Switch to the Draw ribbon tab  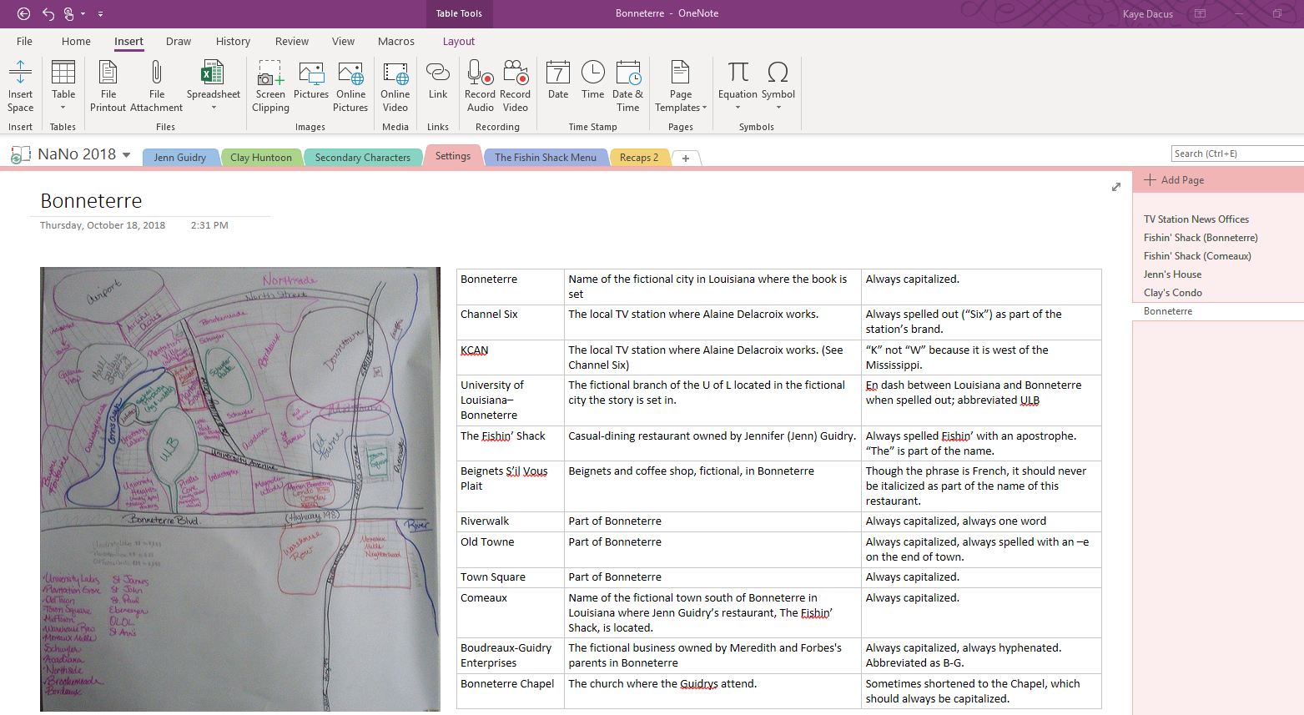(179, 42)
